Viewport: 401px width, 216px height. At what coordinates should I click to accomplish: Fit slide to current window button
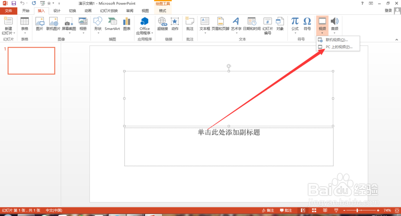[397, 210]
